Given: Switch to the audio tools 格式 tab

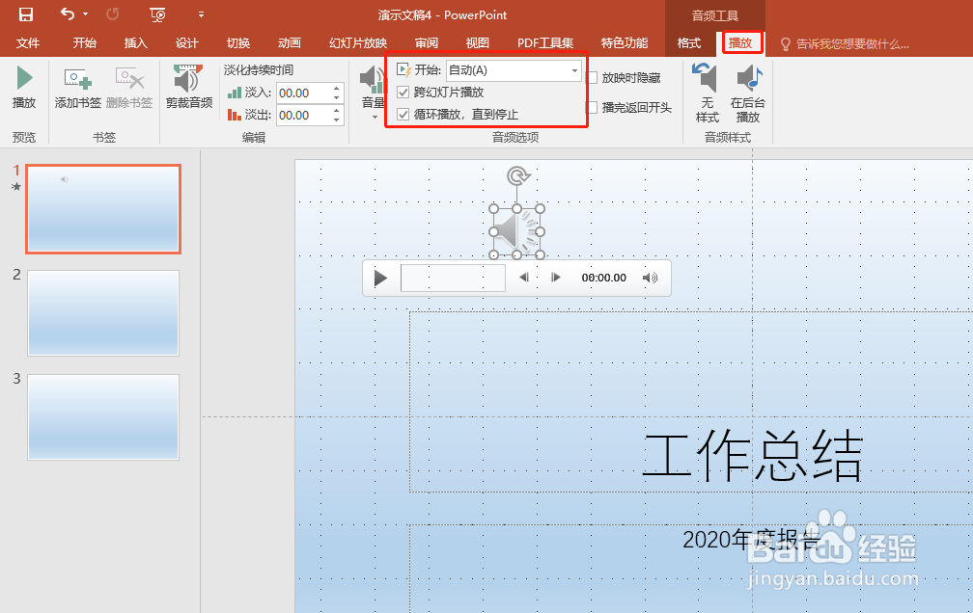Looking at the screenshot, I should tap(689, 42).
